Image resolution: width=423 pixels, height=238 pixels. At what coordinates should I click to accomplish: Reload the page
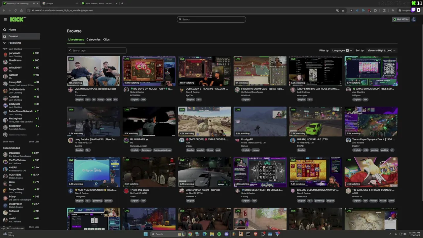(15, 10)
